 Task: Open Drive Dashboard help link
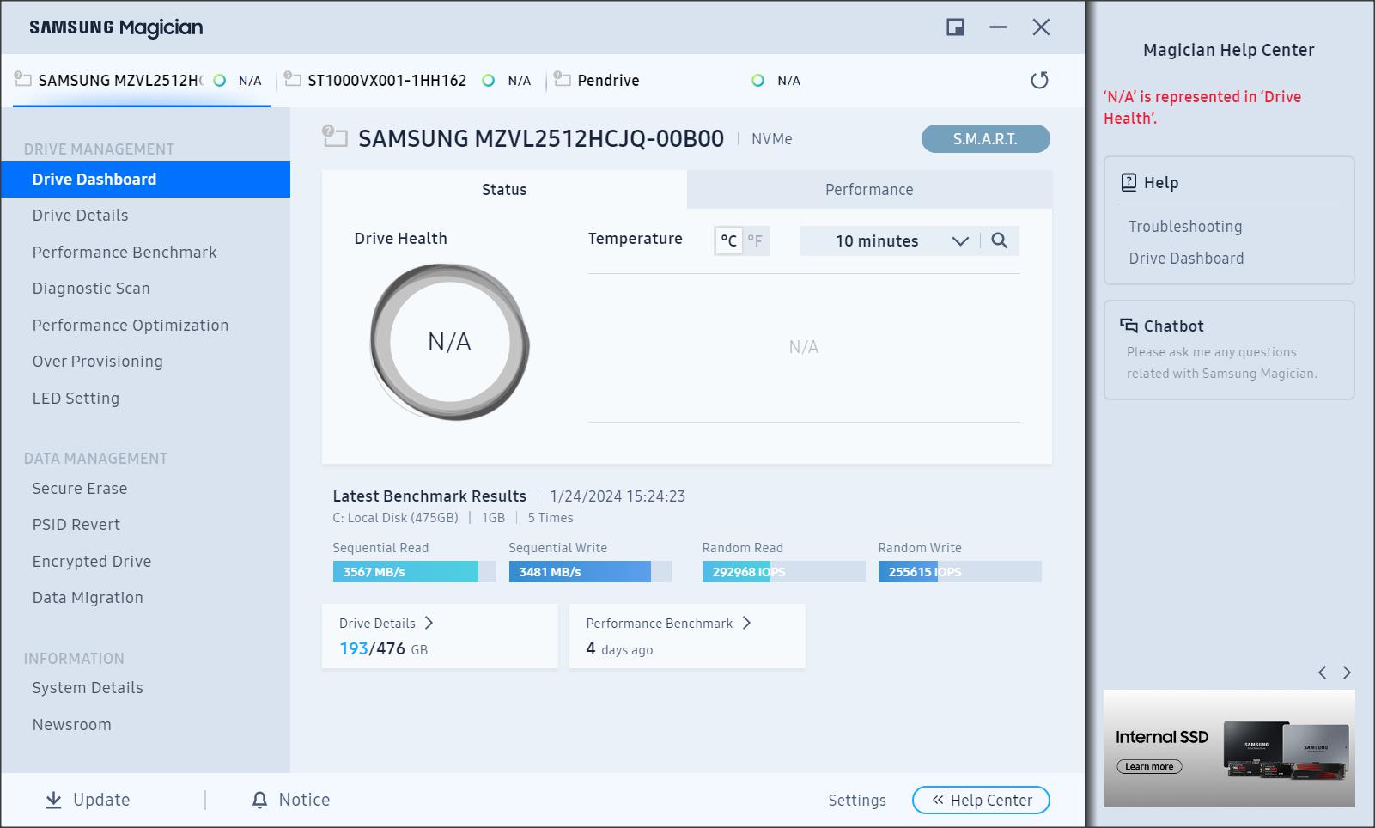1186,259
